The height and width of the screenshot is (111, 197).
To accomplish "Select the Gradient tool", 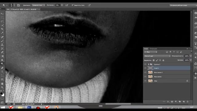I will 2,56.
